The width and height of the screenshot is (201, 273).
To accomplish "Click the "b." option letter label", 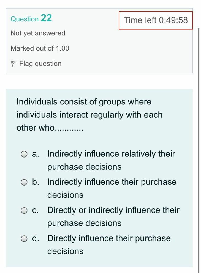I will pyautogui.click(x=35, y=182).
